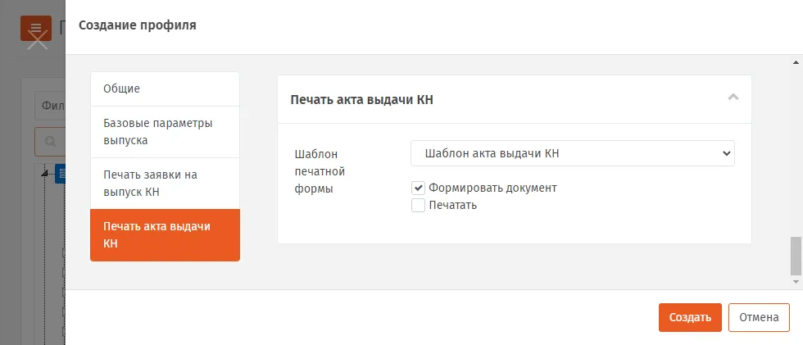Uncheck Формировать документ checkbox
The width and height of the screenshot is (803, 345).
click(419, 188)
